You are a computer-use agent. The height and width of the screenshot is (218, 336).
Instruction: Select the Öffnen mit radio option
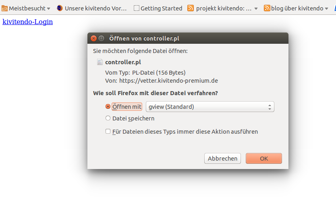(x=108, y=106)
